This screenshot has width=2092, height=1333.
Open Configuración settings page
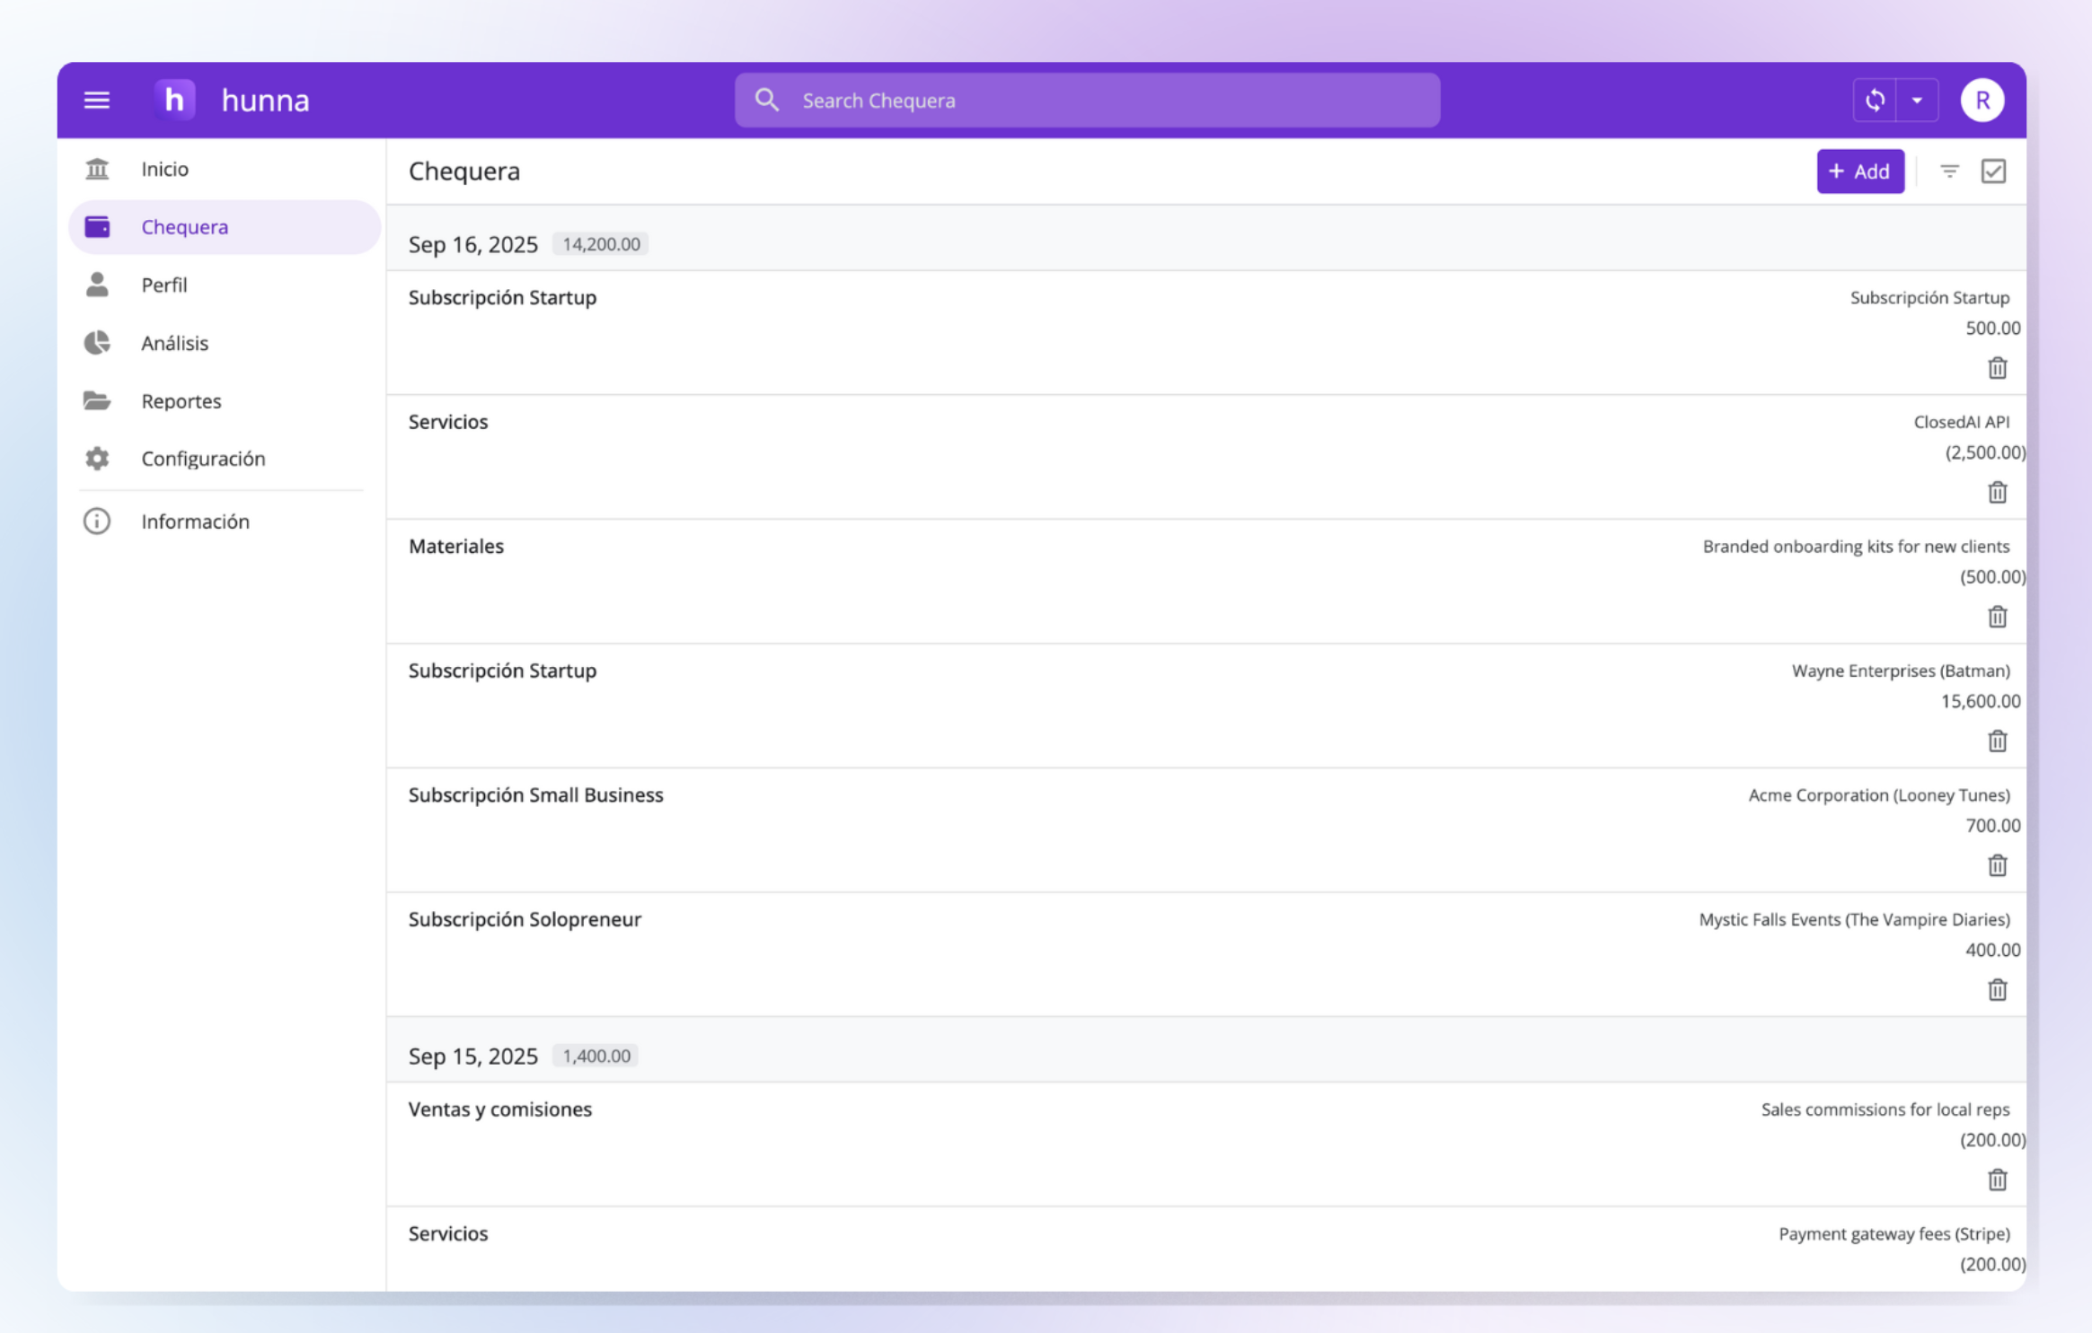coord(203,459)
